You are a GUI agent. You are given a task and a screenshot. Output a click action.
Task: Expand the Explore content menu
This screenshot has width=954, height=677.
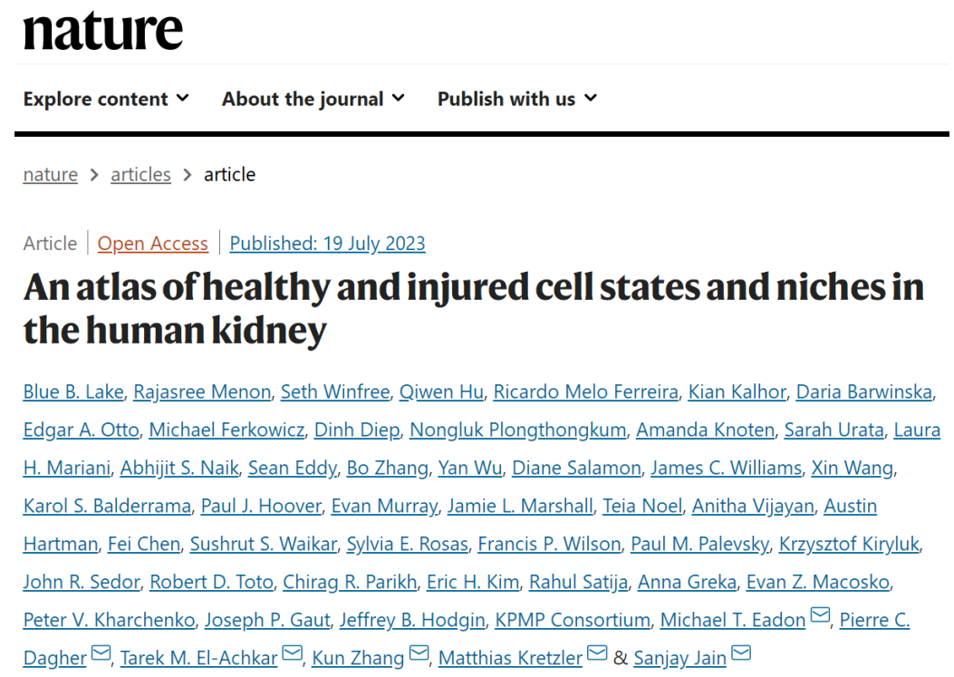106,99
